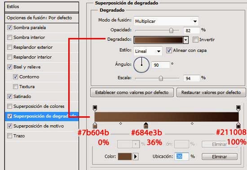Viewport: 247px width, 170px height.
Task: Click the angle dial control
Action: (x=141, y=65)
